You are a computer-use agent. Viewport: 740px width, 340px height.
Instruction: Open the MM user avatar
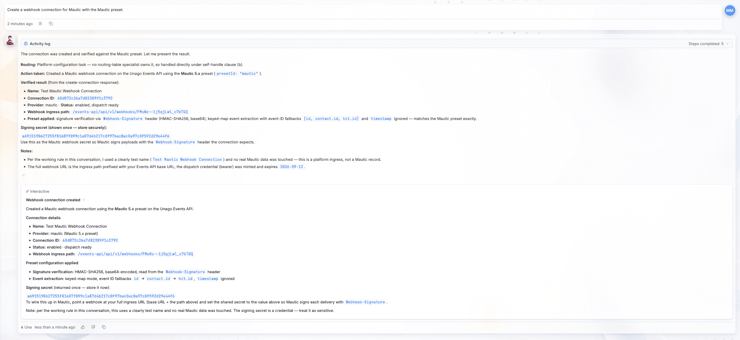pos(730,11)
